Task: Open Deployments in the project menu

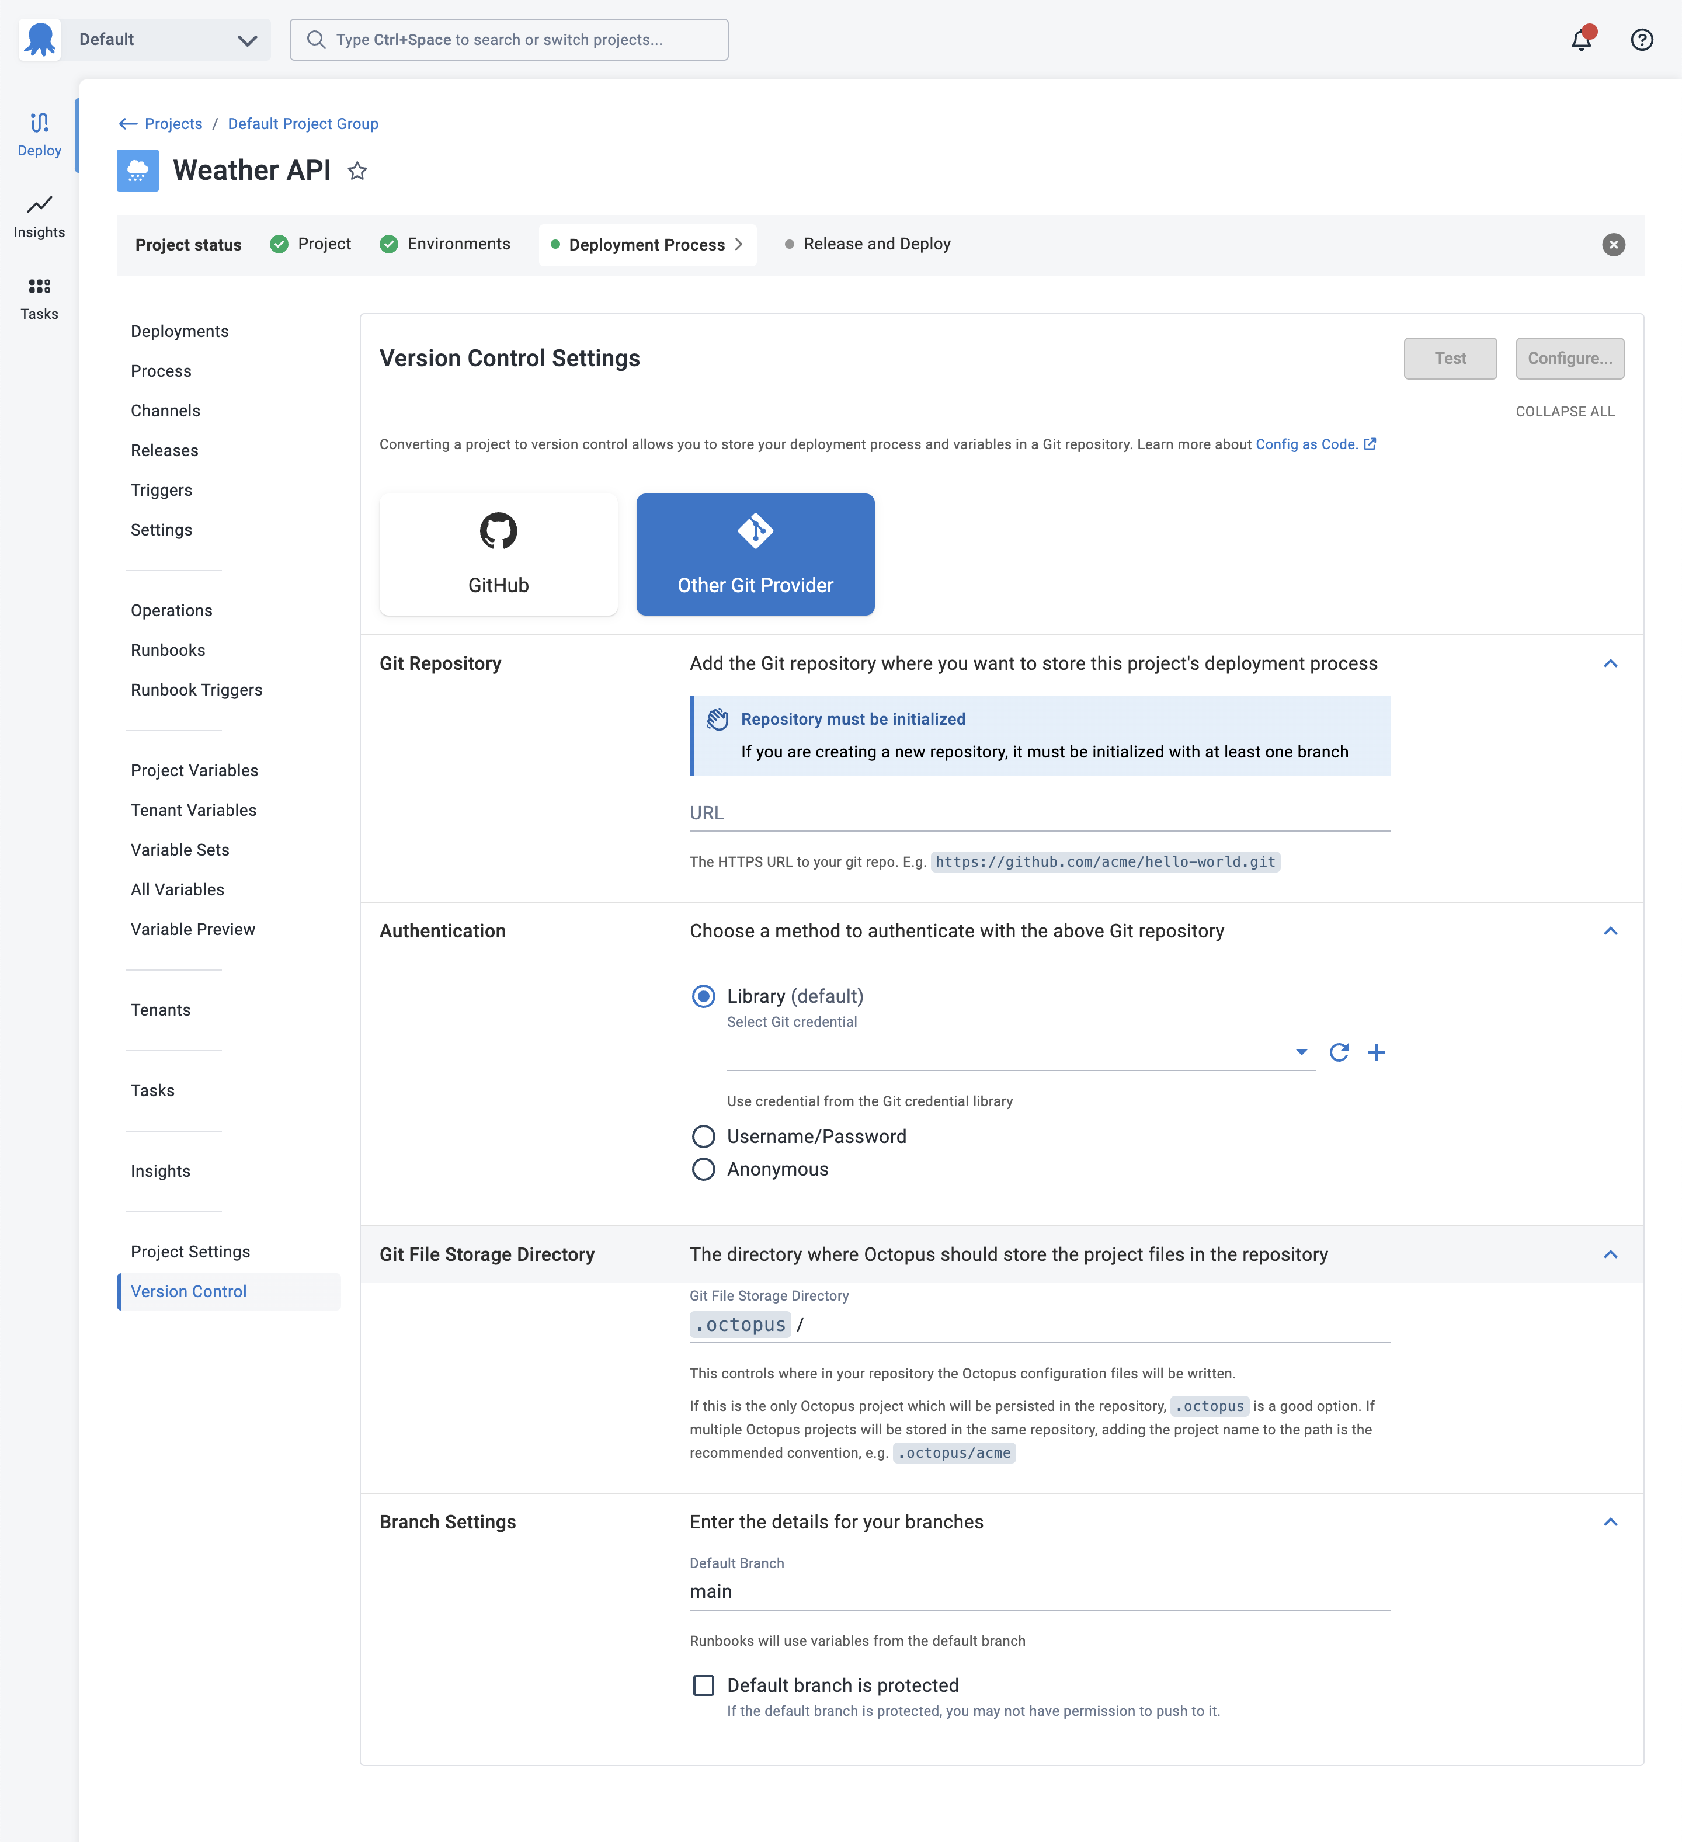Action: pos(179,332)
